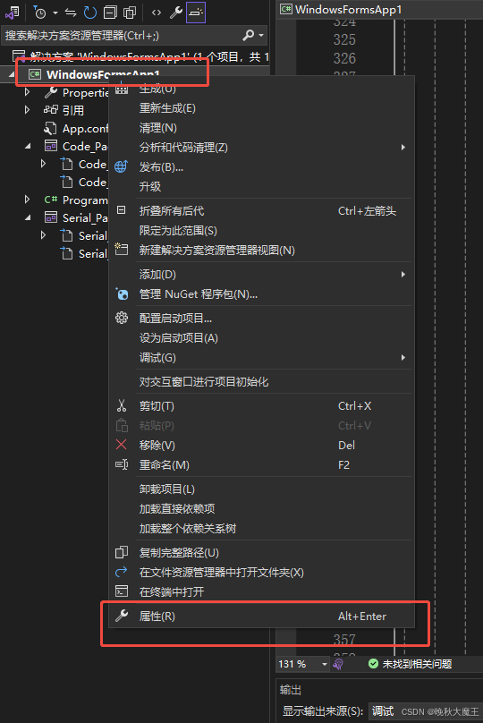Select 限定为此范围(S)
483x723 pixels.
tap(261, 231)
